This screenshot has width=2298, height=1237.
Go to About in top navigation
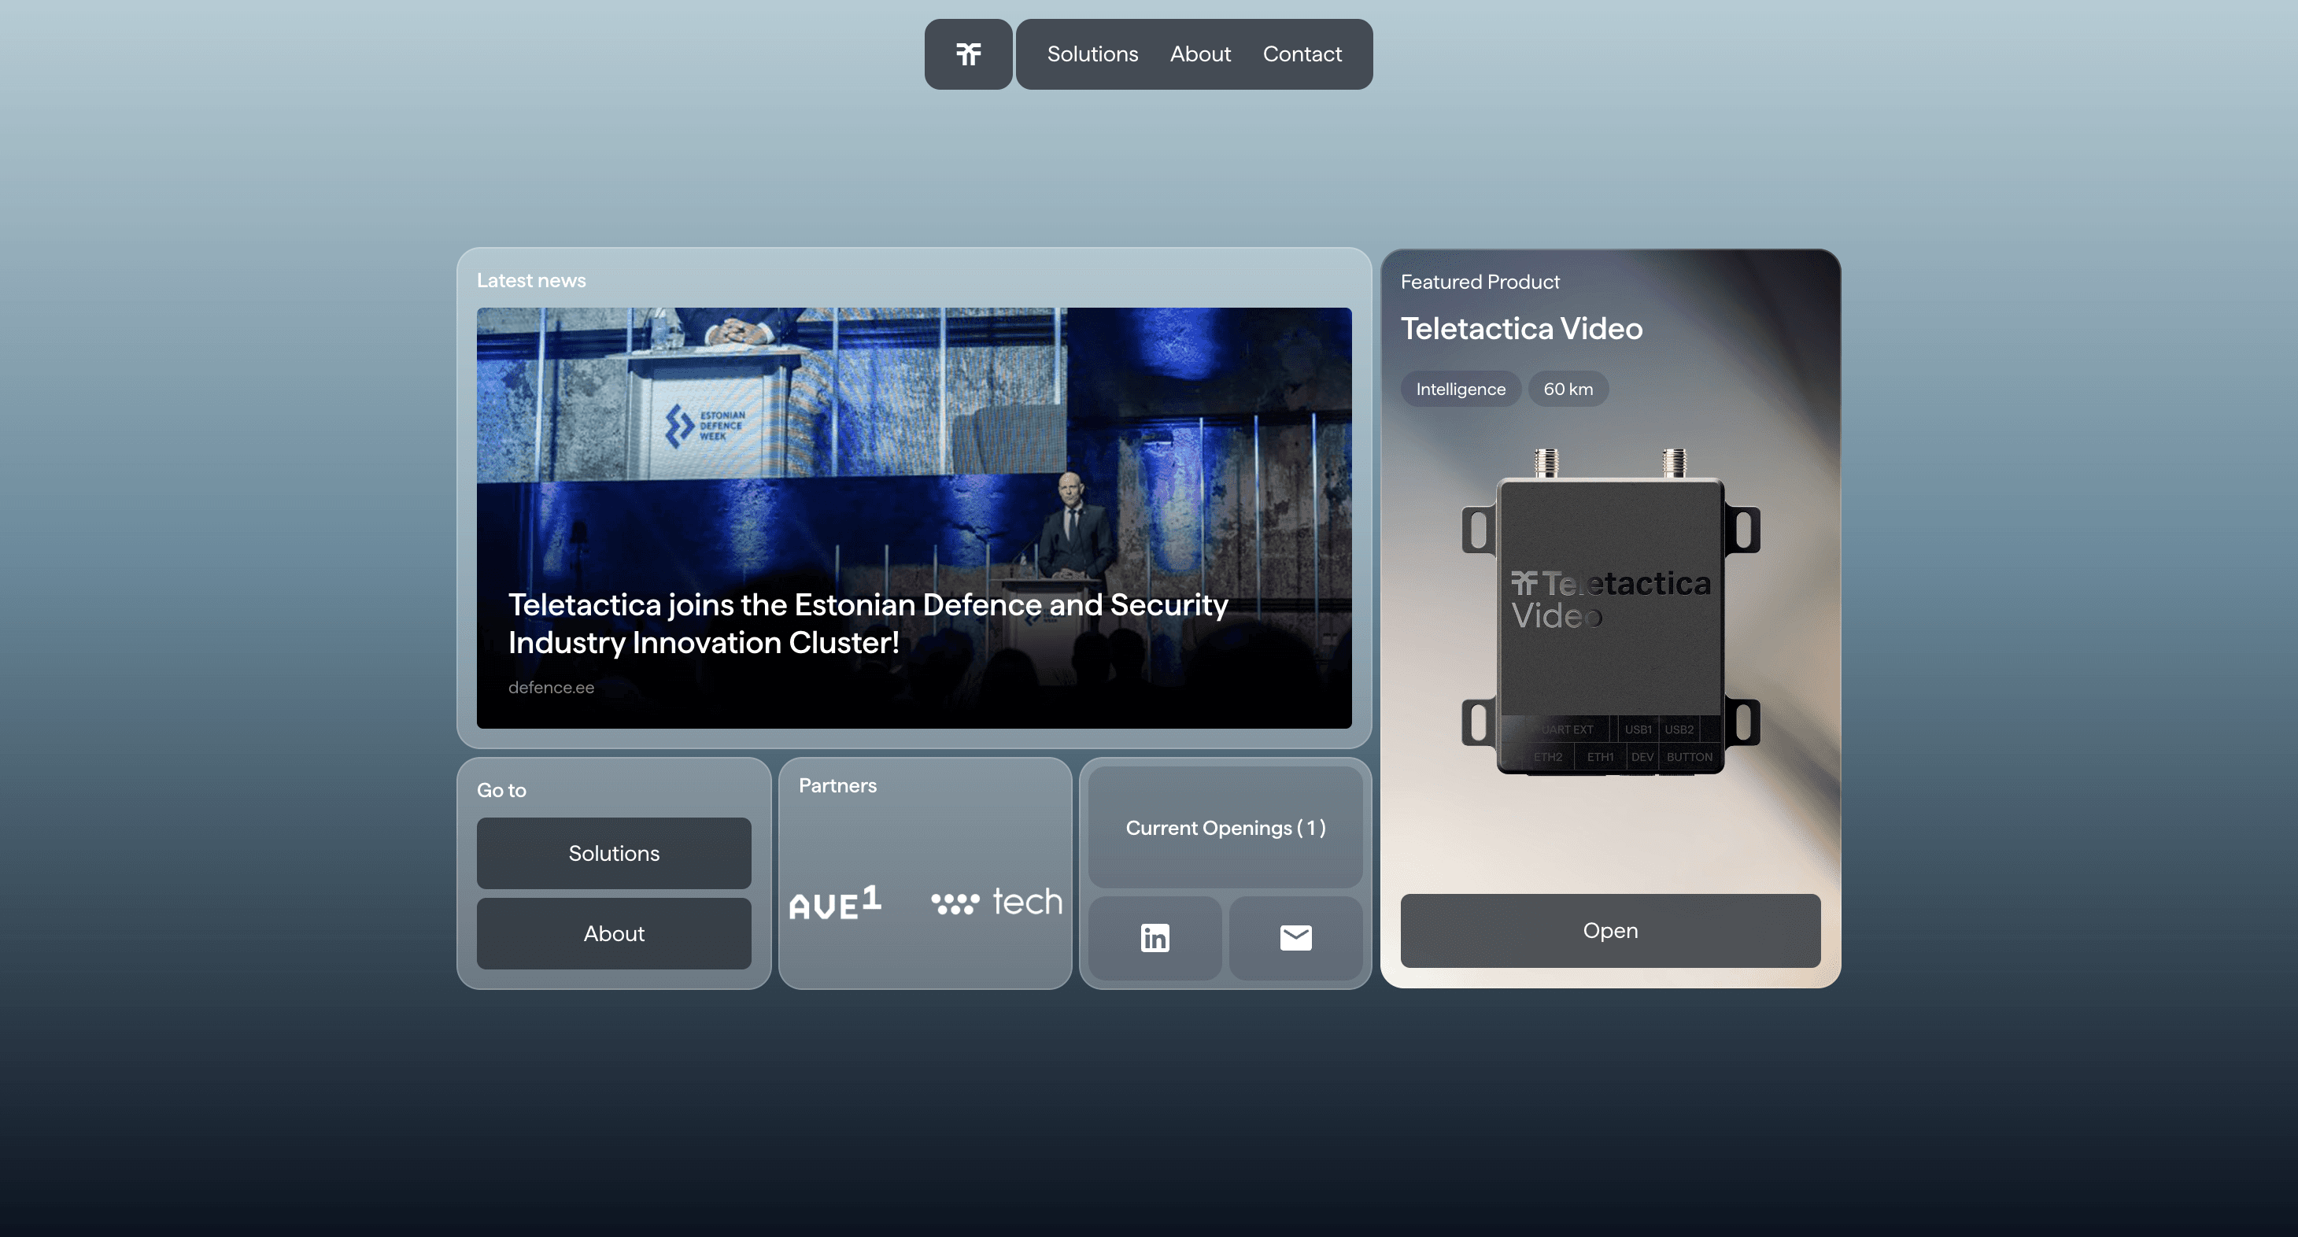click(x=1200, y=54)
